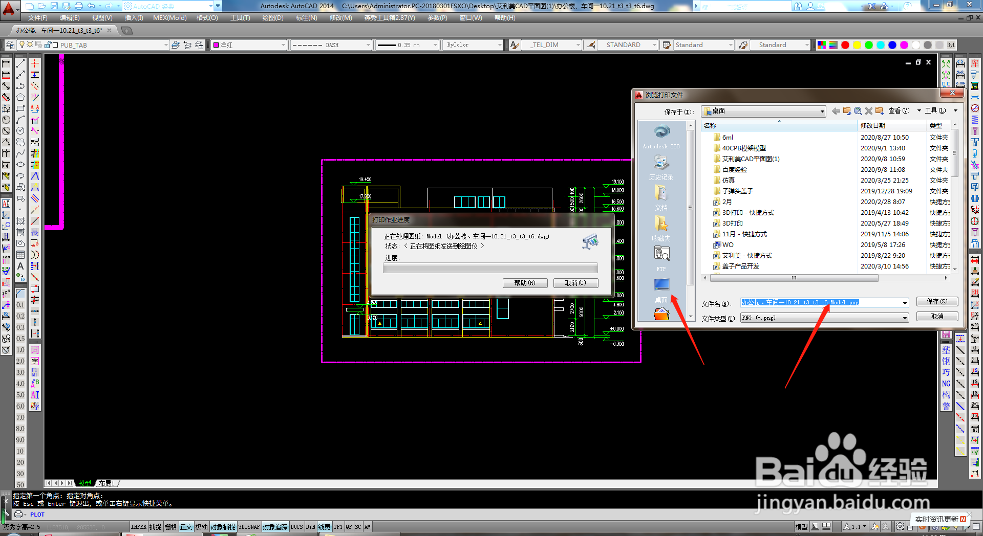The image size is (983, 536).
Task: Switch to the 布局1 layout tab
Action: 106,483
